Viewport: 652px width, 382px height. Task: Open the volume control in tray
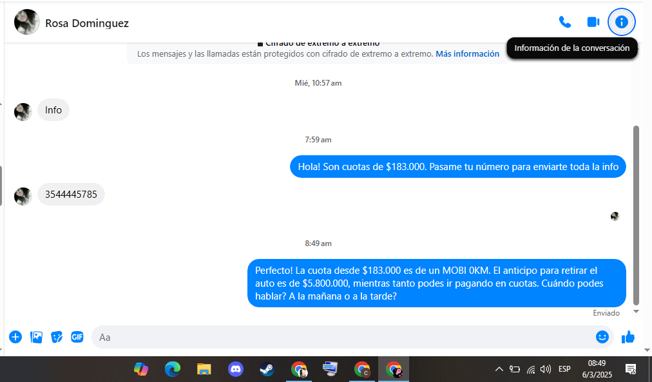pyautogui.click(x=546, y=369)
